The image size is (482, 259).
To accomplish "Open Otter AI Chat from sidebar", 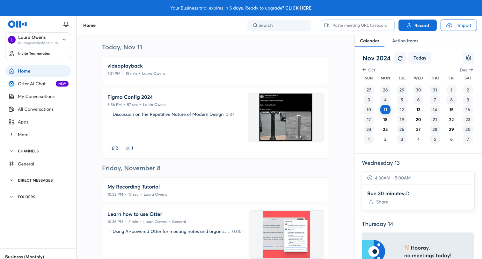I will point(38,84).
